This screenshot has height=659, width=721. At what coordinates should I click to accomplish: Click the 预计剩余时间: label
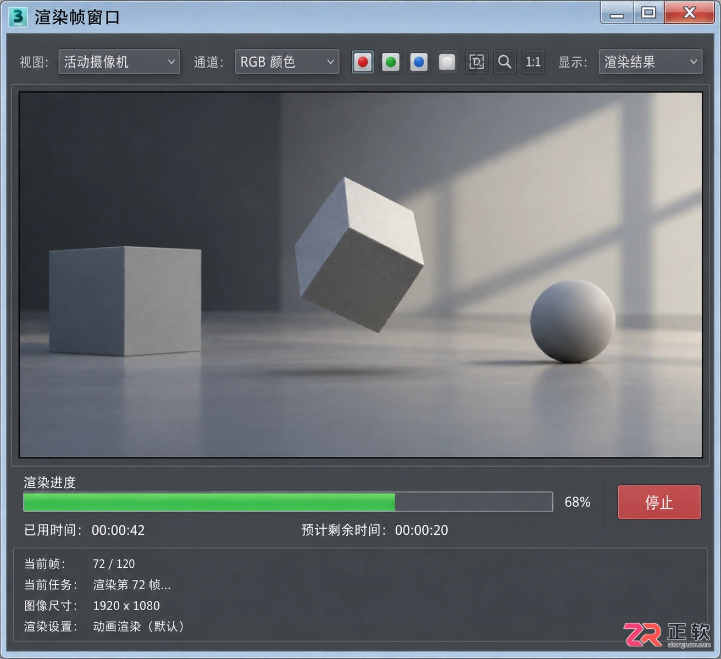tap(345, 530)
